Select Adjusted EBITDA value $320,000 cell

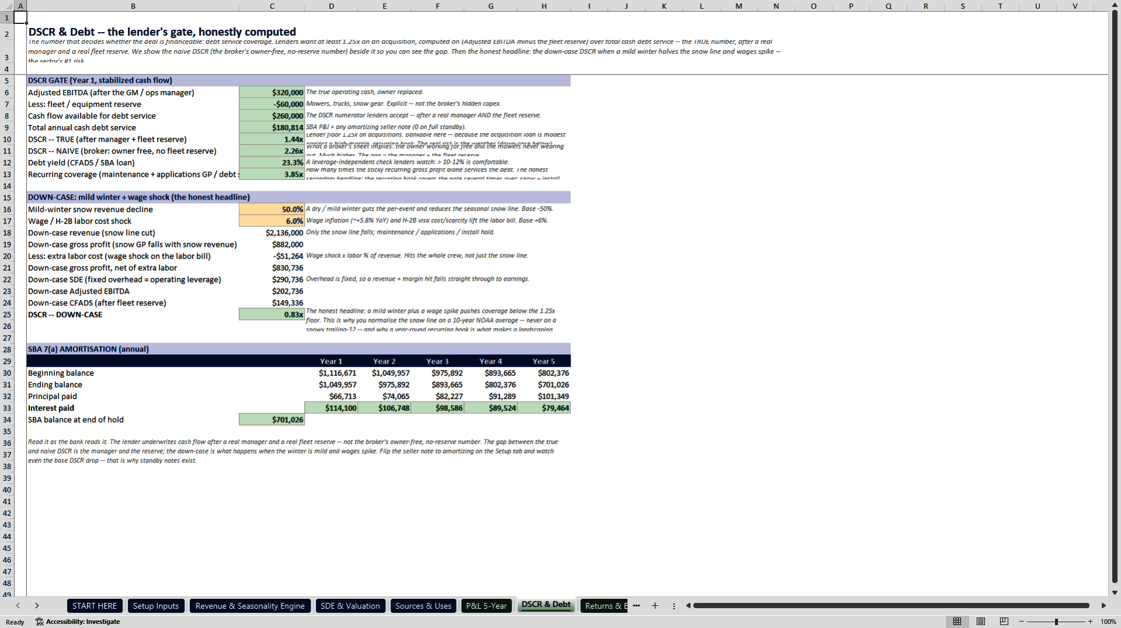[x=271, y=92]
